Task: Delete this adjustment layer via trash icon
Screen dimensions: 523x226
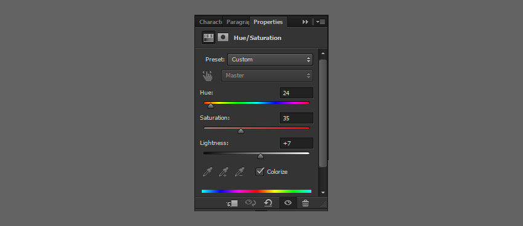Action: 305,203
